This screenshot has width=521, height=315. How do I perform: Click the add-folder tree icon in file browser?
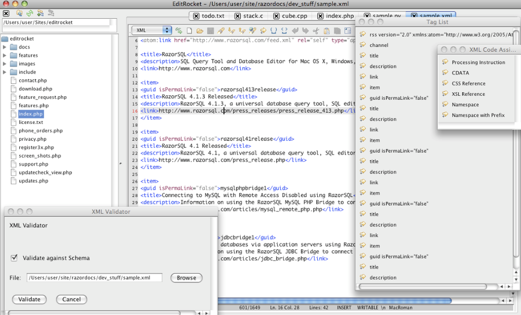pos(41,14)
